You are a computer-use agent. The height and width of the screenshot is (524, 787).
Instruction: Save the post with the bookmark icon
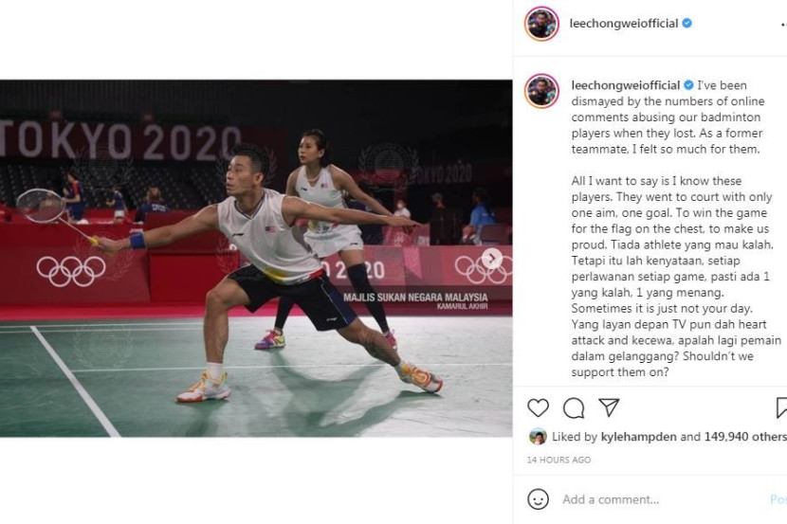coord(781,407)
